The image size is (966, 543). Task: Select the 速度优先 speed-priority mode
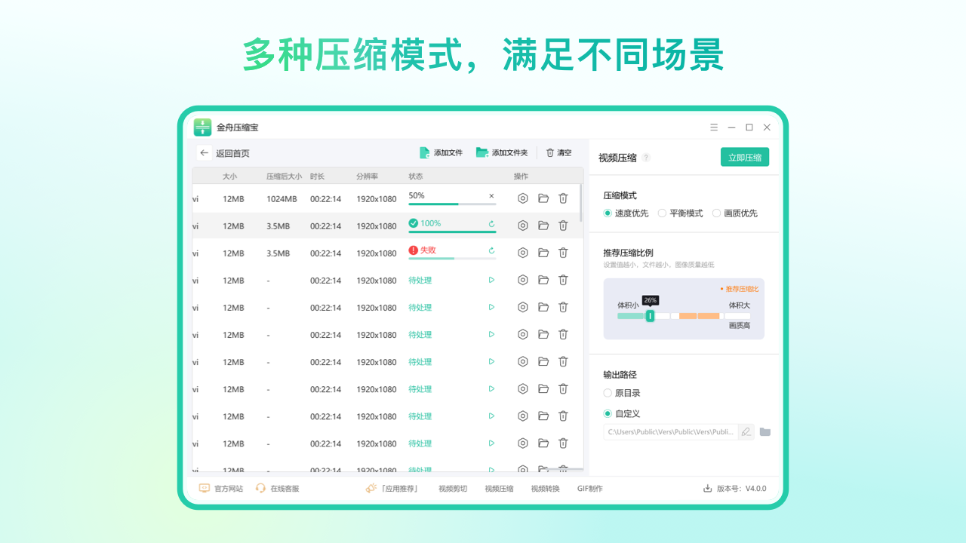click(x=606, y=213)
